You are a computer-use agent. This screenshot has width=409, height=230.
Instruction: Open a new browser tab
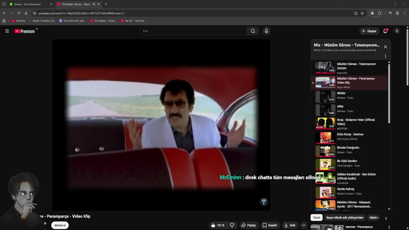(106, 4)
